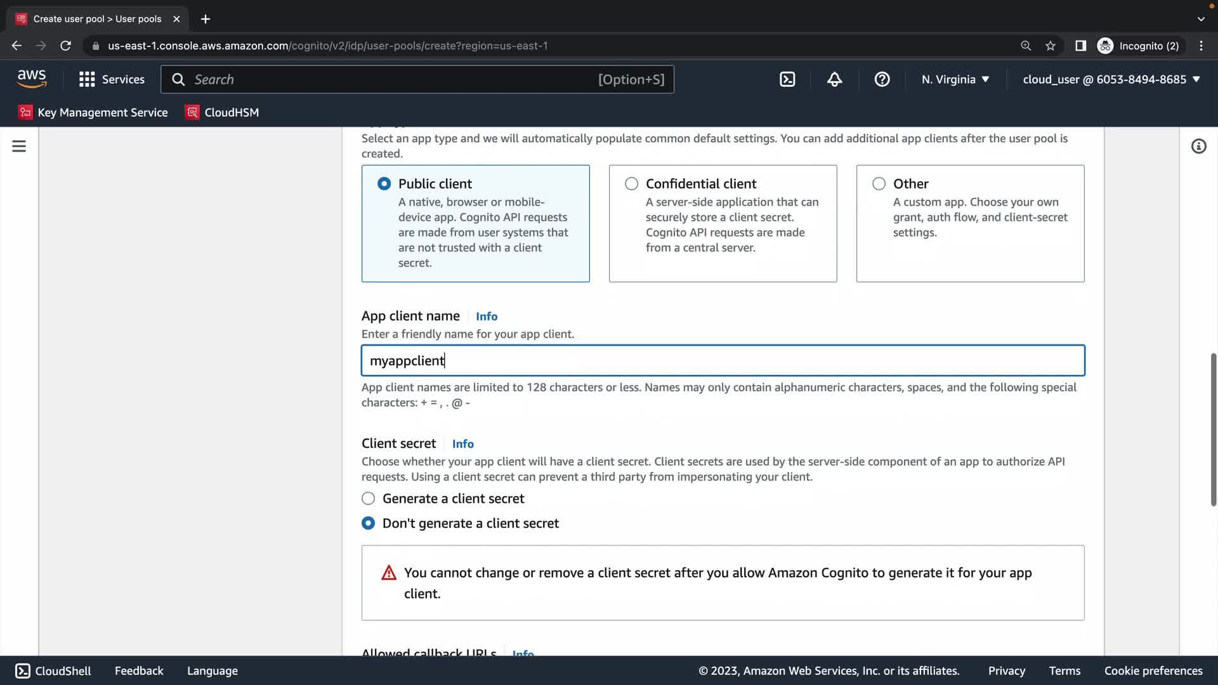This screenshot has width=1218, height=685.
Task: Open the cloud_user account dropdown
Action: click(1111, 79)
